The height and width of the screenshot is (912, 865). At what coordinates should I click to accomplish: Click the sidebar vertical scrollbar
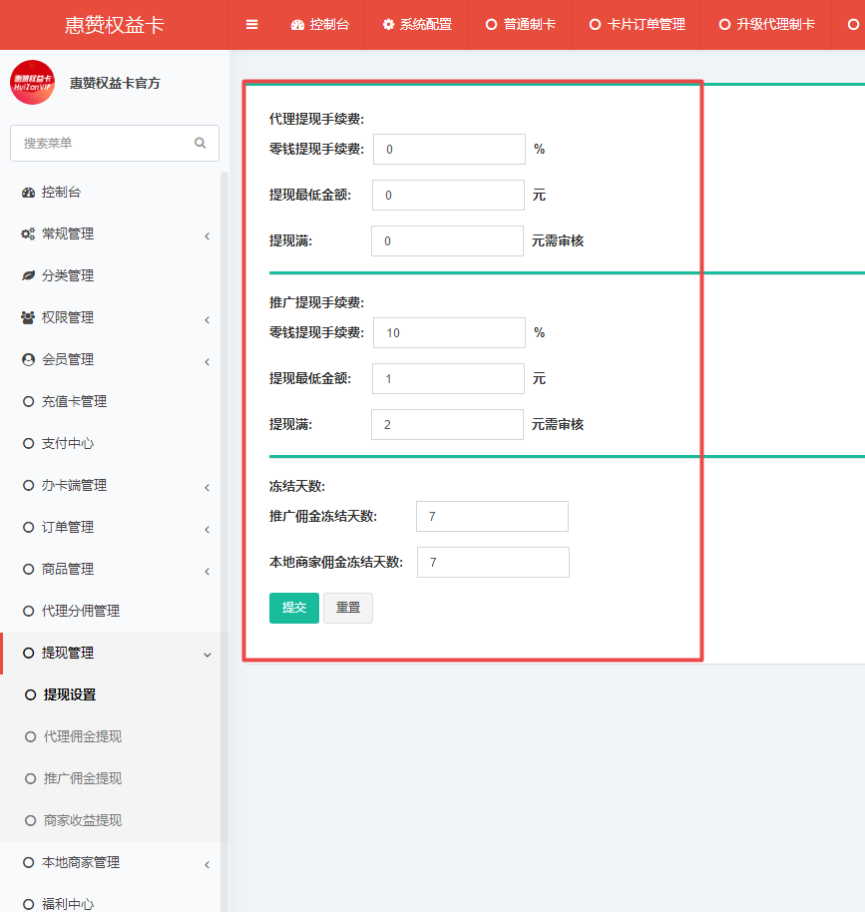pyautogui.click(x=224, y=541)
